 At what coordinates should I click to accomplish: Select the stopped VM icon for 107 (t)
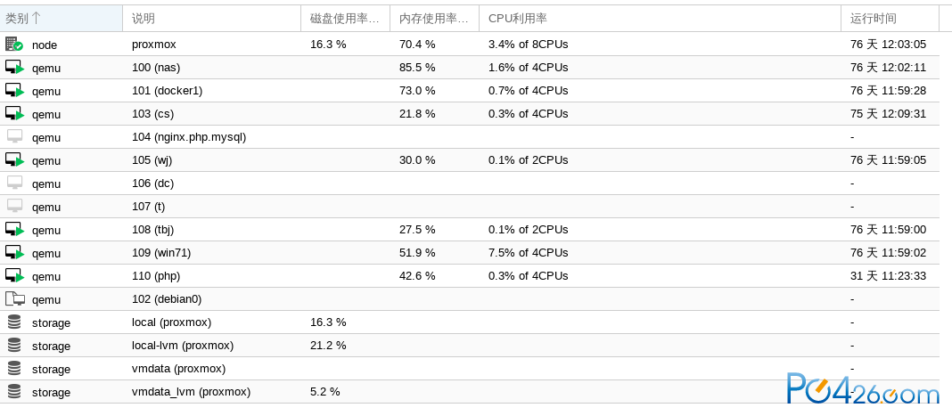pyautogui.click(x=14, y=206)
